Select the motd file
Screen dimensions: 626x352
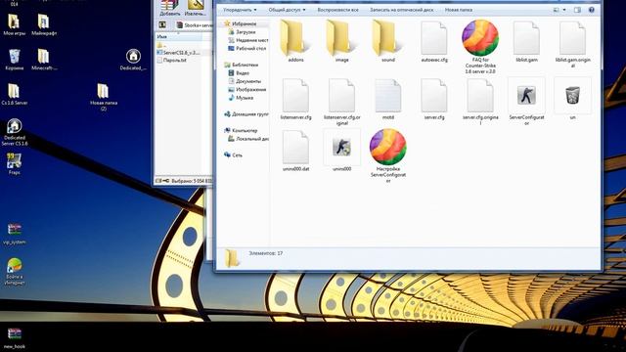coord(387,100)
